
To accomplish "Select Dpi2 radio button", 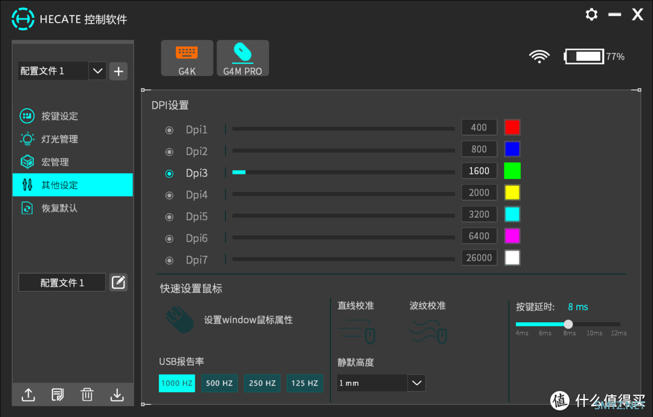I will (169, 151).
